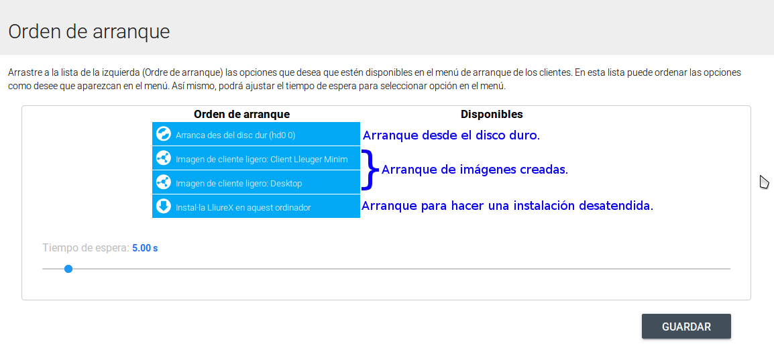Click the hard disk boot entry icon
Image resolution: width=774 pixels, height=348 pixels.
(x=163, y=134)
